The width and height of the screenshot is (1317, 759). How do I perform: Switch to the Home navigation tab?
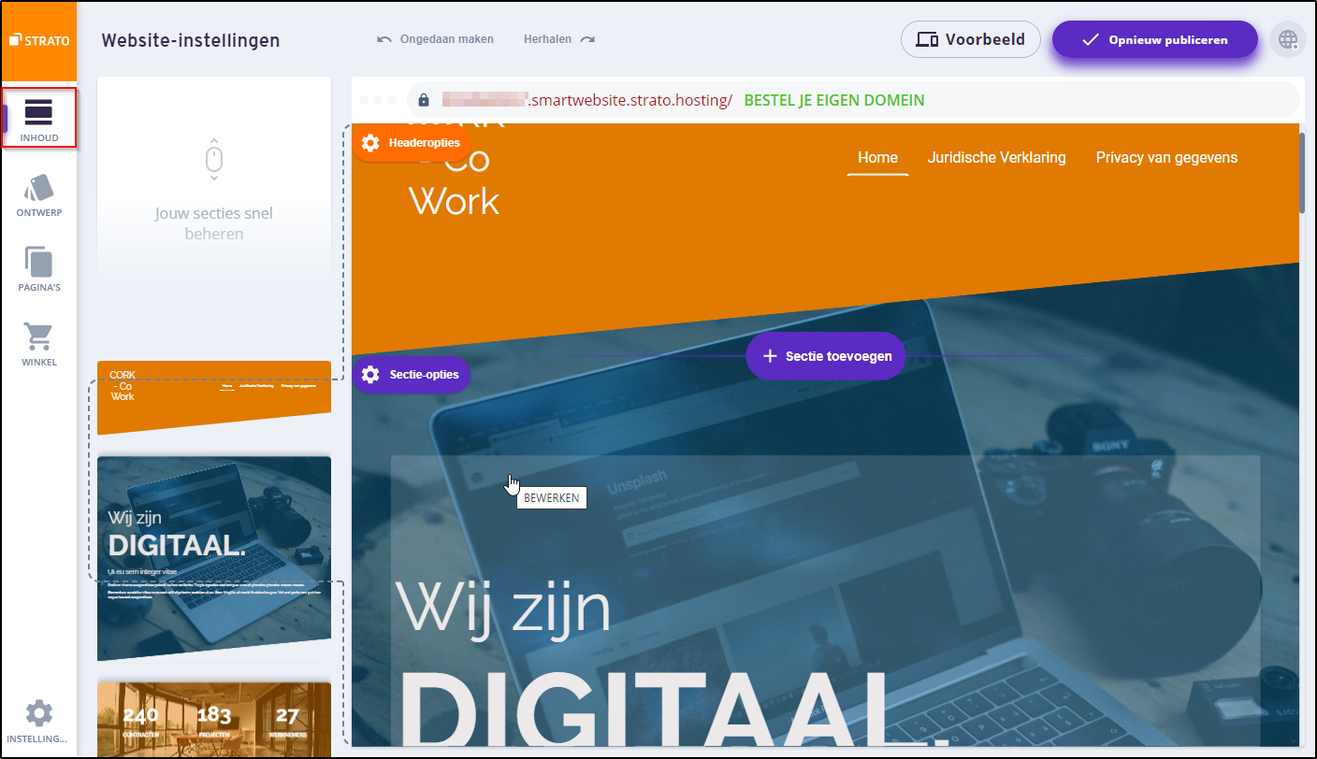(x=877, y=157)
